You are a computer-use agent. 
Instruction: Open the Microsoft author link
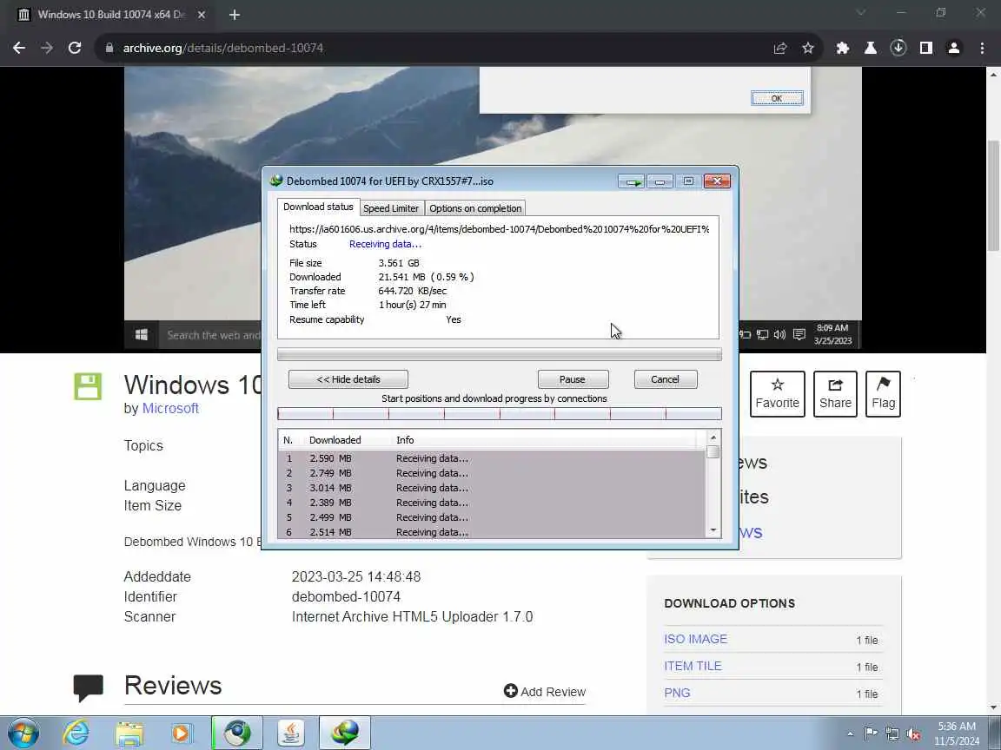point(170,408)
